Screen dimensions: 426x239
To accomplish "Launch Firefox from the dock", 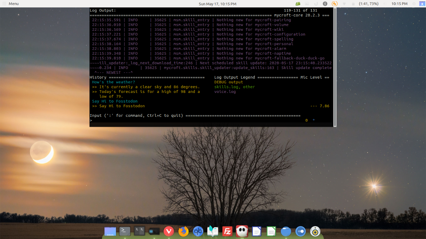I will [x=183, y=231].
